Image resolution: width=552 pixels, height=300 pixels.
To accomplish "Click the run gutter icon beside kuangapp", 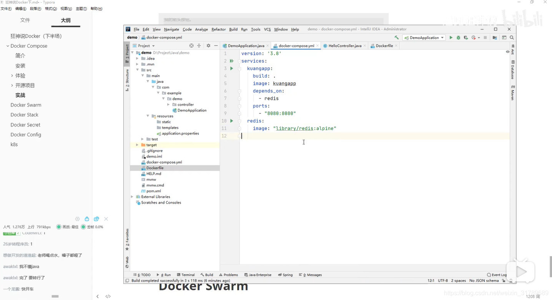I will [231, 68].
